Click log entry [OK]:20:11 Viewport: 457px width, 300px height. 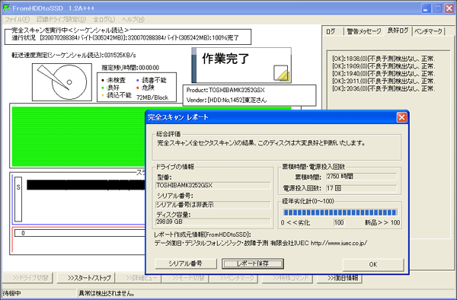(384, 81)
